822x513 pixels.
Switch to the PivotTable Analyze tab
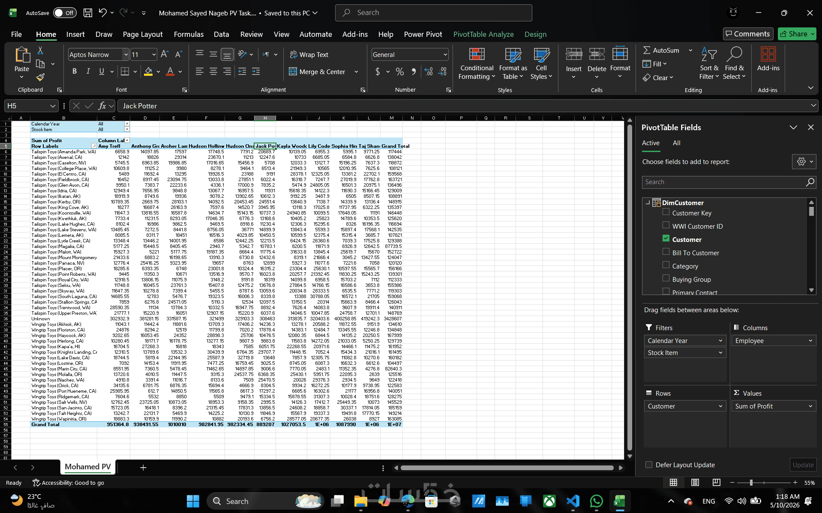point(483,34)
